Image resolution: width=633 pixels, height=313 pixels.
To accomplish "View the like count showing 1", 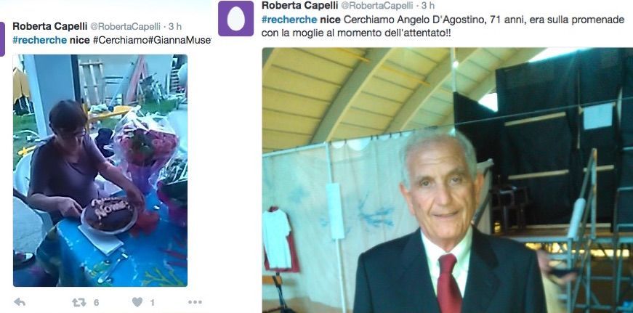I will tap(152, 303).
